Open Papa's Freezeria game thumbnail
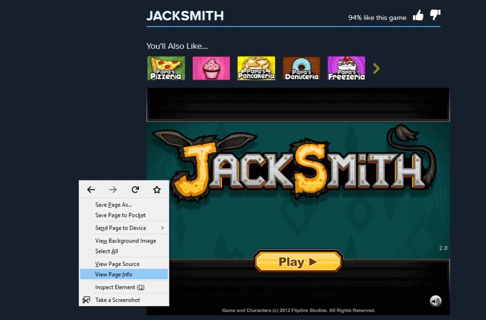Screen dimensions: 486x320 [x=346, y=68]
